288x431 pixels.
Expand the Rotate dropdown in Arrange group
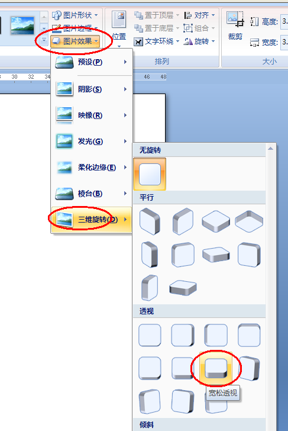click(199, 41)
